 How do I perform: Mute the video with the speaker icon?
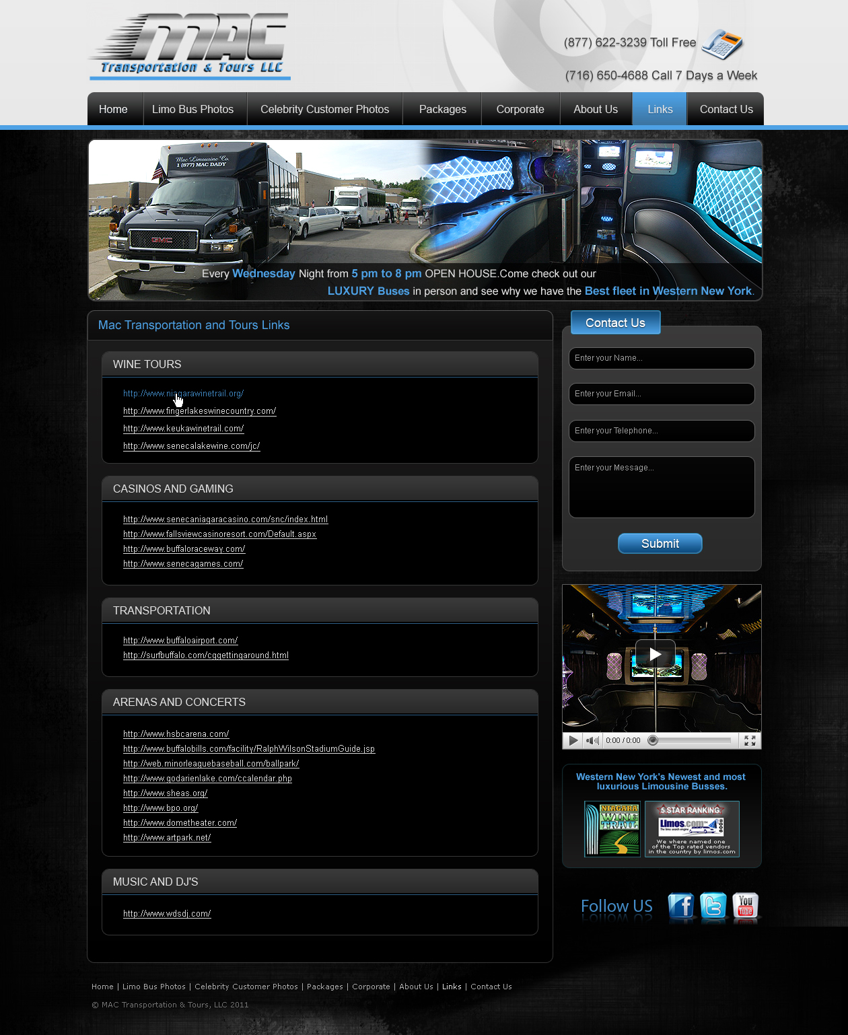coord(592,740)
